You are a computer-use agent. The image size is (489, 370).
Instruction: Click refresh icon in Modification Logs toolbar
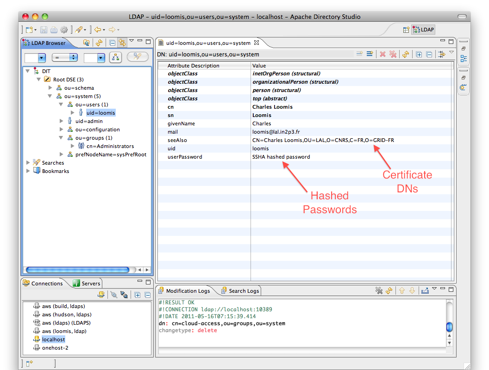pos(389,290)
